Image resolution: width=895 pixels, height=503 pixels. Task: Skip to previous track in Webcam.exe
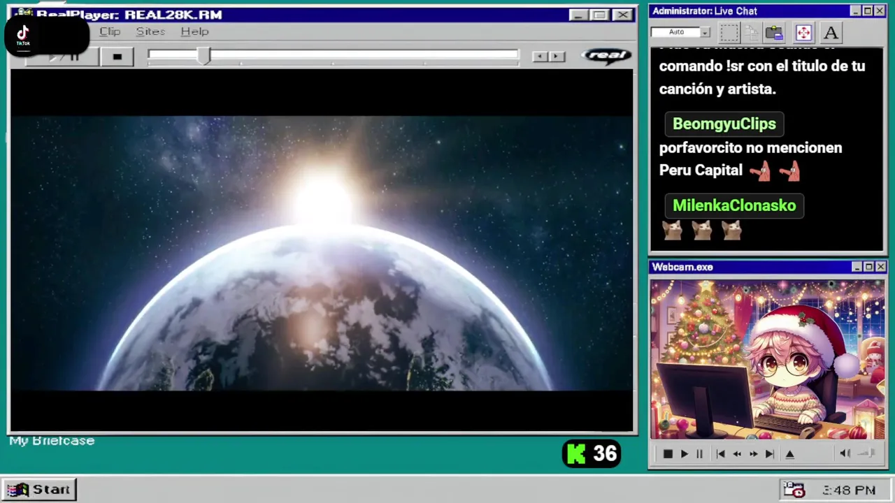point(721,454)
